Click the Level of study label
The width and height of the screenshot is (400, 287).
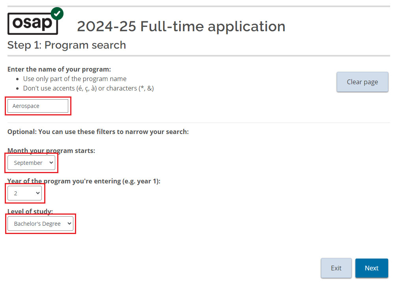(x=30, y=211)
